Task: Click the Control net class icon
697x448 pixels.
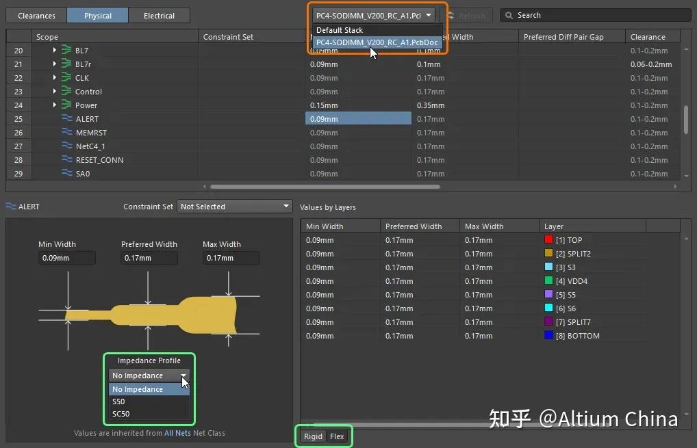Action: pyautogui.click(x=66, y=90)
